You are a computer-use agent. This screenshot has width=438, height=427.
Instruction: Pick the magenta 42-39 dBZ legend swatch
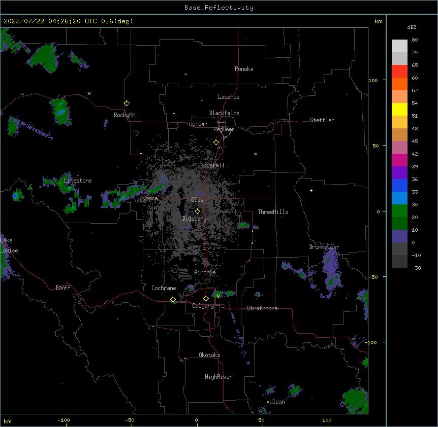tap(399, 160)
